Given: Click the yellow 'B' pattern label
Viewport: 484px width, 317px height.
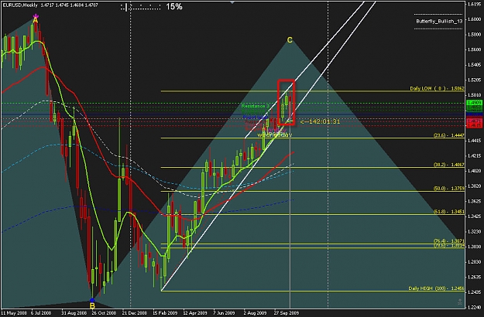Looking at the screenshot, I should (92, 306).
